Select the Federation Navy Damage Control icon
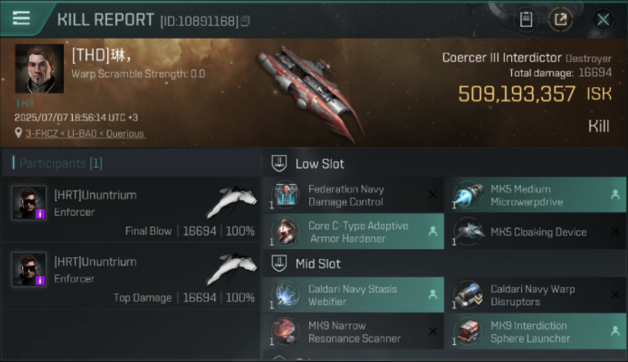The width and height of the screenshot is (628, 362). click(x=285, y=195)
